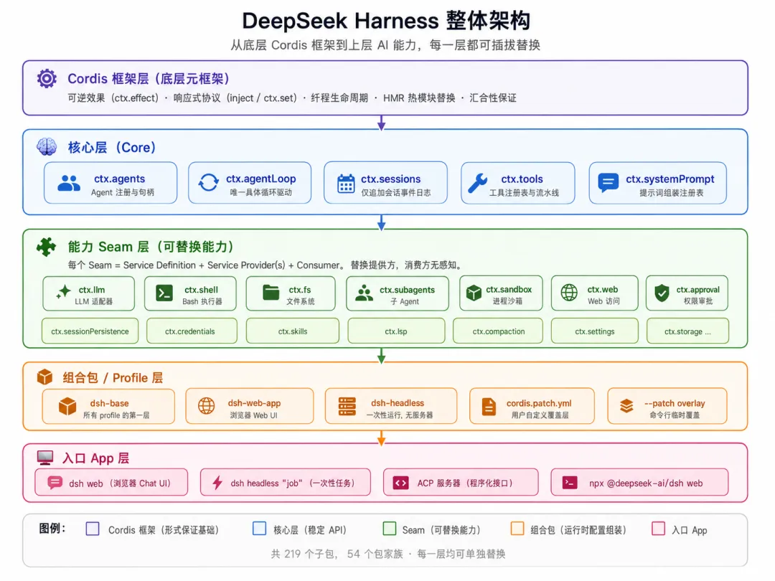Click the 图例： legend label
This screenshot has height=581, width=775.
pyautogui.click(x=52, y=529)
